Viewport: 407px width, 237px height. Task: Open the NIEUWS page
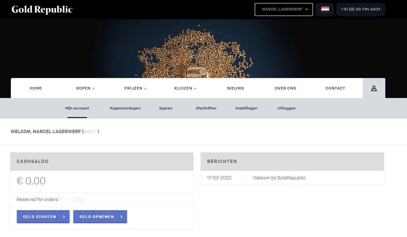click(236, 88)
